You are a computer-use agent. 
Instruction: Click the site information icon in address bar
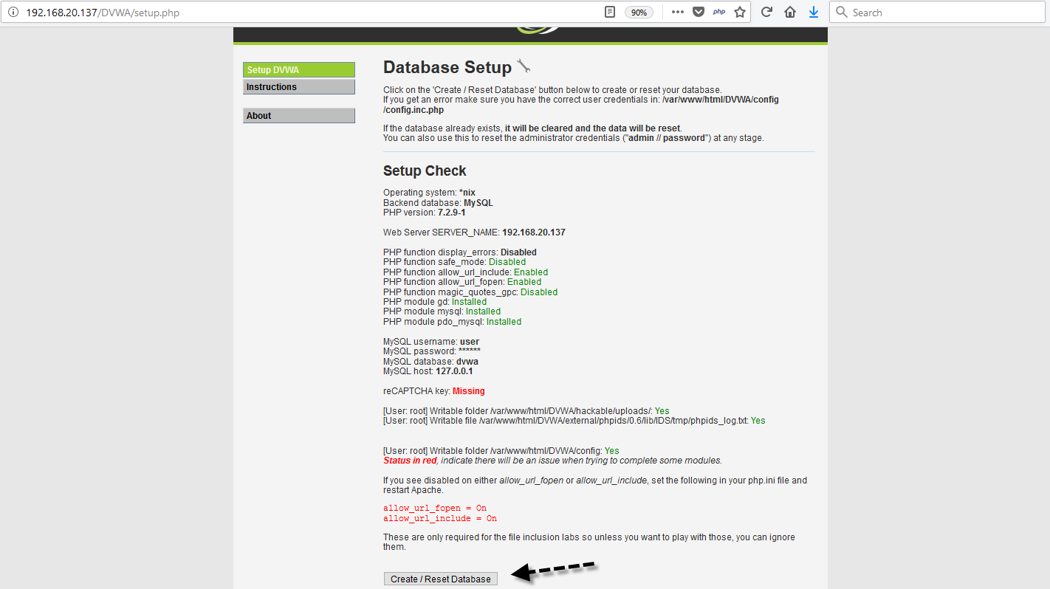(13, 13)
